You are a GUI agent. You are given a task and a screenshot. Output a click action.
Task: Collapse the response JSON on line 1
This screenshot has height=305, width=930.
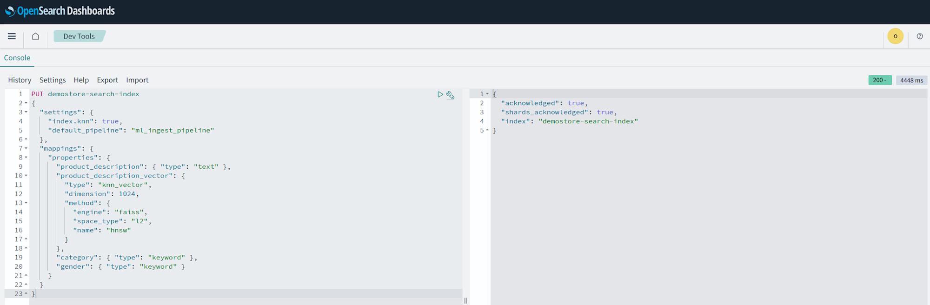coord(487,94)
